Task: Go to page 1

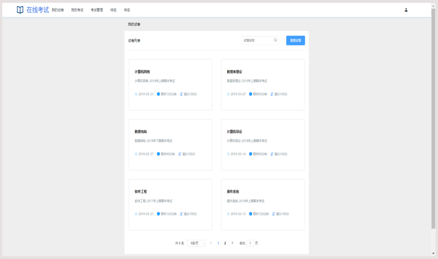Action: [218, 243]
